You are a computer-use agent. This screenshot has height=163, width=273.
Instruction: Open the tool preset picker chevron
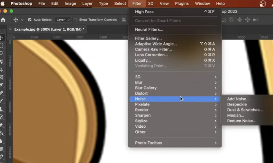[22, 20]
